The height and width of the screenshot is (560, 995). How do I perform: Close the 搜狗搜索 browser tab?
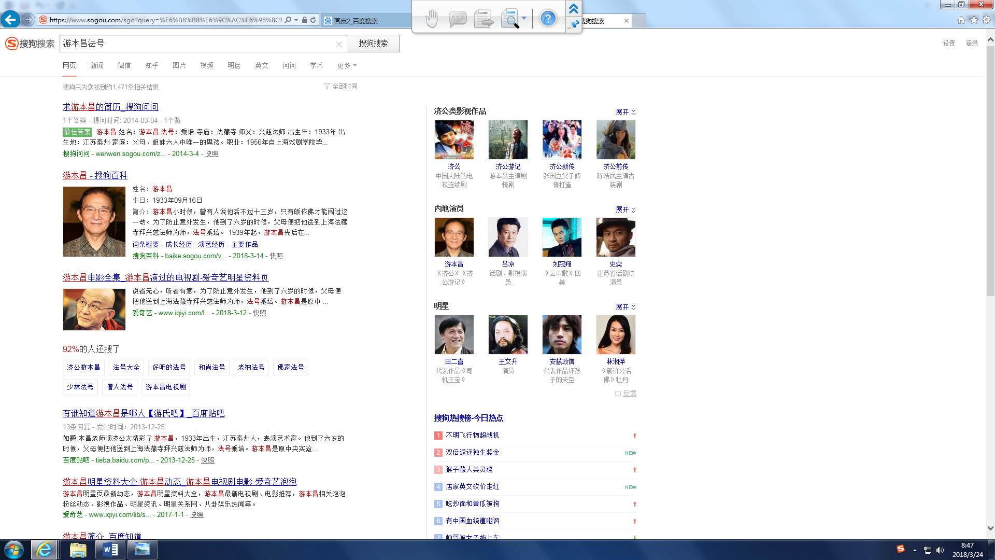pyautogui.click(x=626, y=21)
